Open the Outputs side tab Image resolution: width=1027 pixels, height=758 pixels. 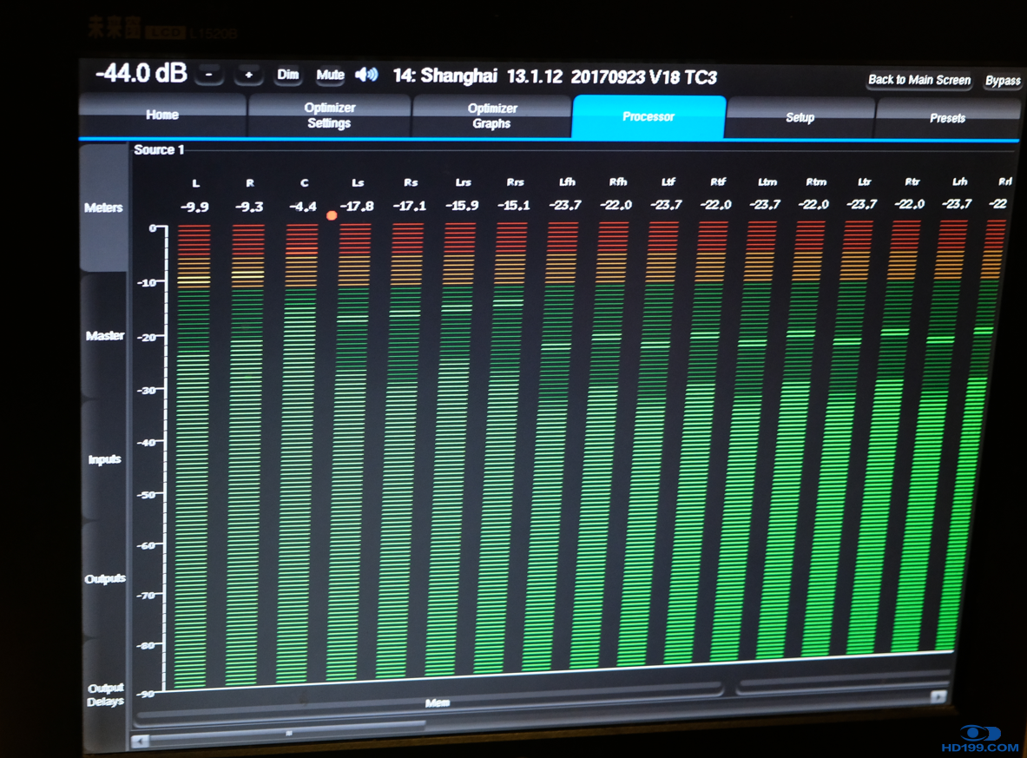tap(105, 579)
